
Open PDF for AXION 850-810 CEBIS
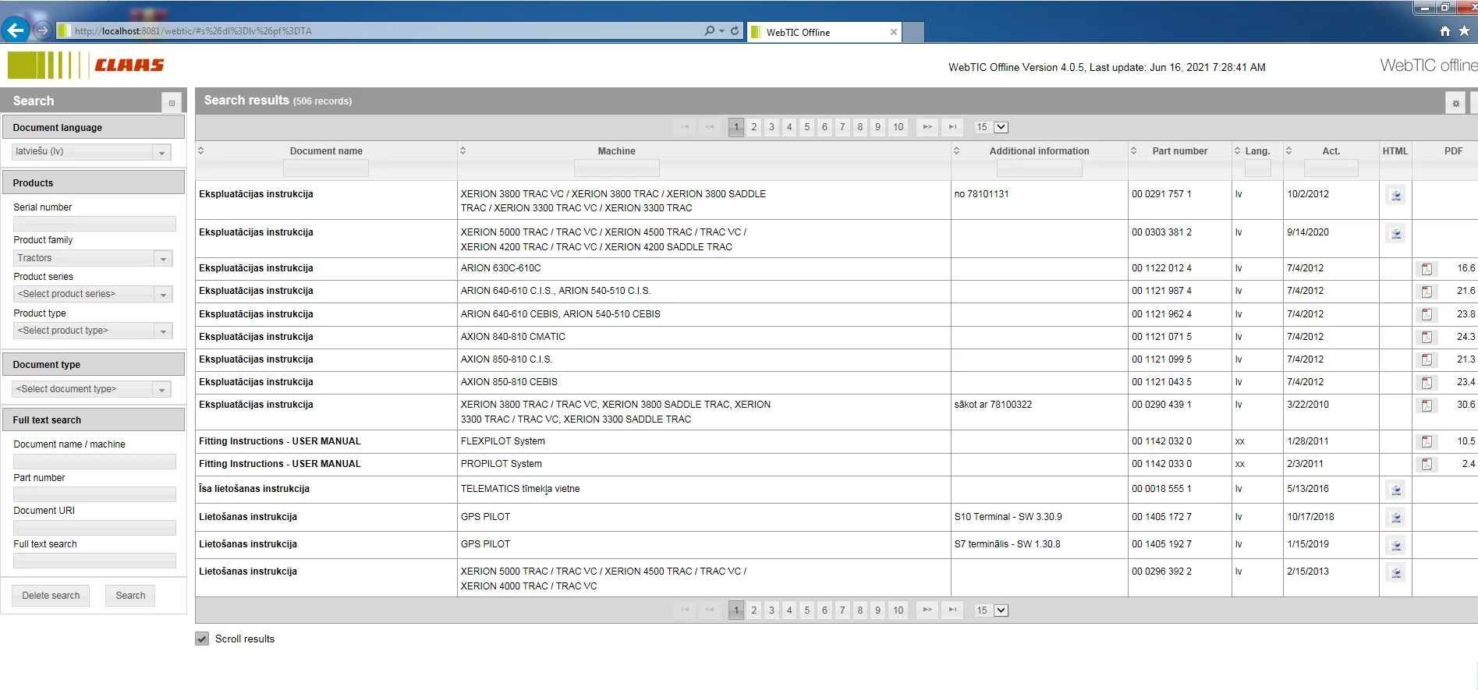pos(1427,383)
